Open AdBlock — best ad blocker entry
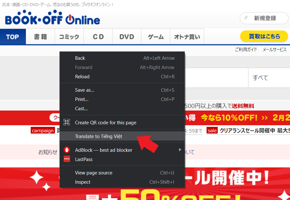 coord(122,150)
